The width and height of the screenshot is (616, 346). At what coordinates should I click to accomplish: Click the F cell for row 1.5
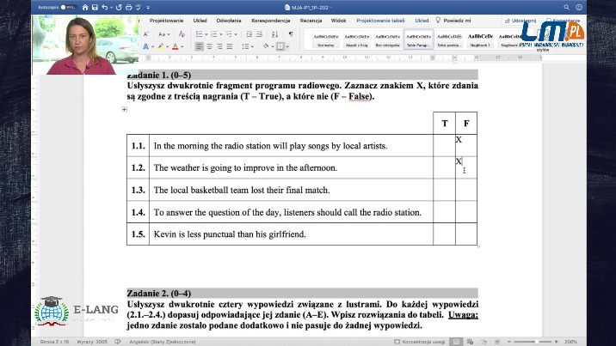click(466, 234)
